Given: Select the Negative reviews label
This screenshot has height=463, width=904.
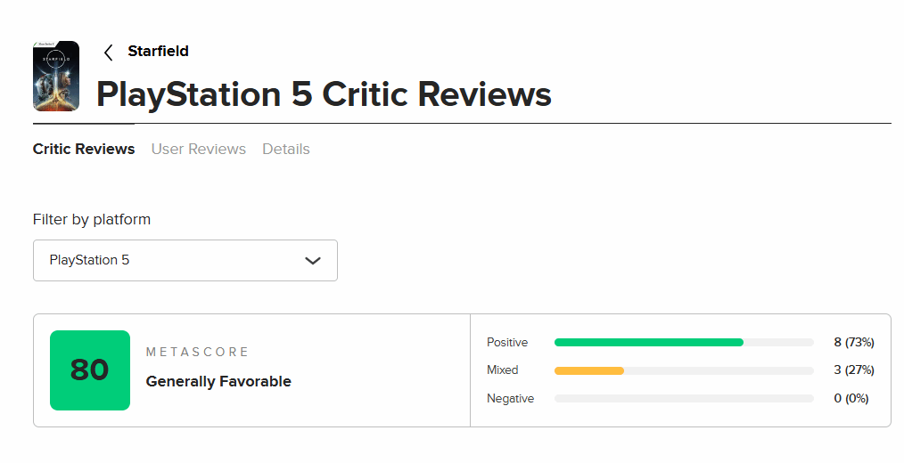Looking at the screenshot, I should tap(510, 399).
